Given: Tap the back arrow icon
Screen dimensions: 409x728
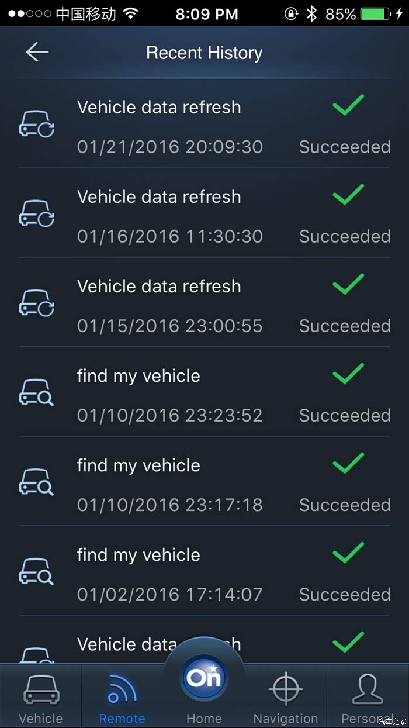Looking at the screenshot, I should click(x=36, y=53).
